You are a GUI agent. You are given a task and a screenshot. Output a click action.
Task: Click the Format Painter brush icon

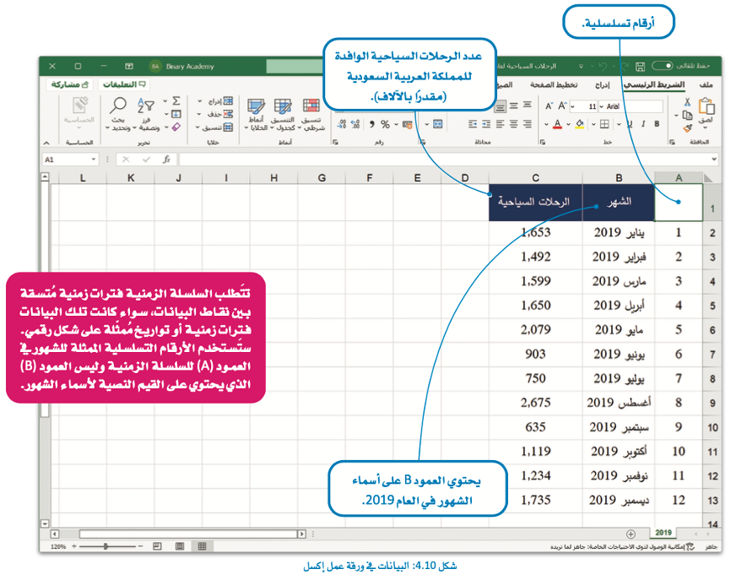687,127
